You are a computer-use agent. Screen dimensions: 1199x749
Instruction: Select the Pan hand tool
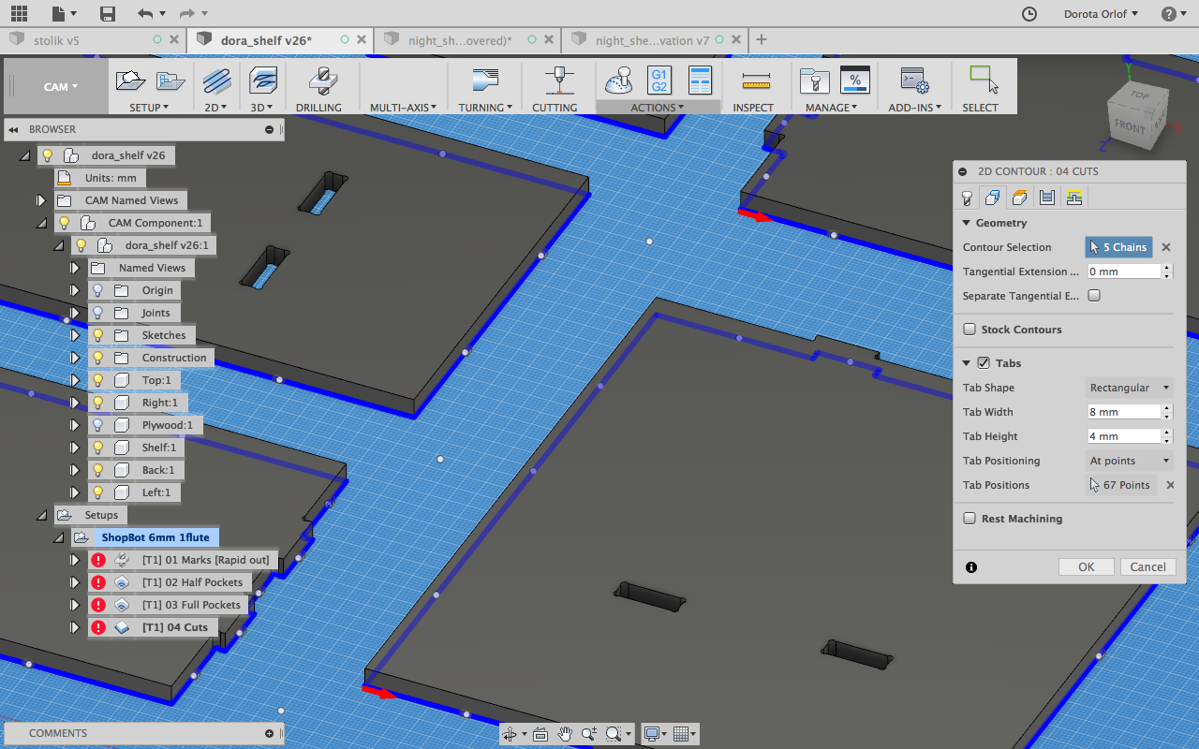[x=565, y=734]
